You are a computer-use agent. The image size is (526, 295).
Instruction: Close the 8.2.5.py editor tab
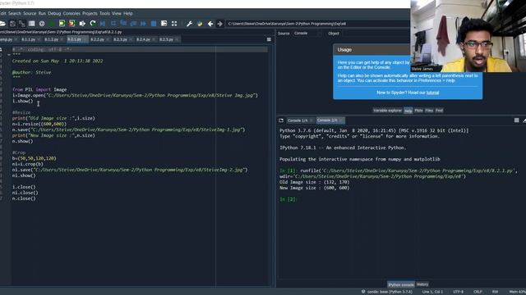(x=177, y=39)
